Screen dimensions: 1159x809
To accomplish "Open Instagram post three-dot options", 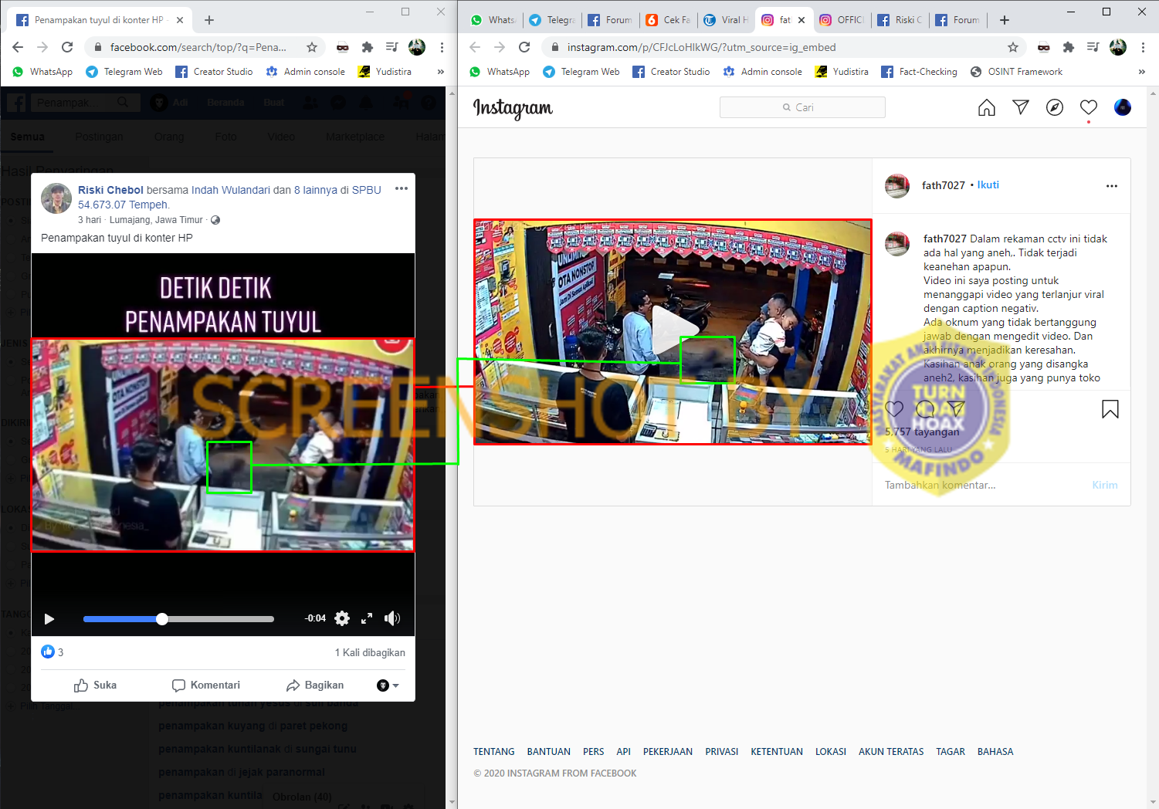I will 1112,186.
